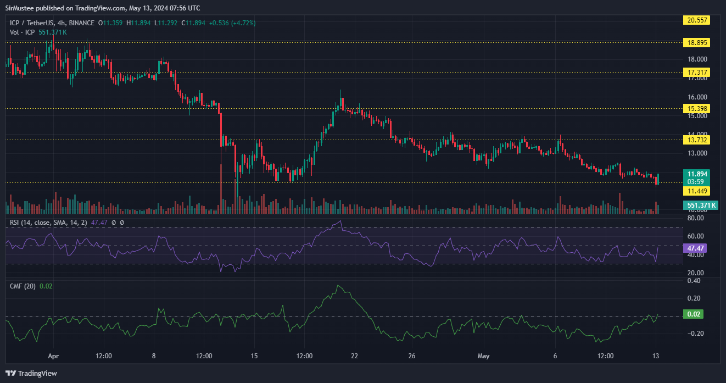Click the volume badge 551.371 K on price axis
Viewport: 726px width, 383px height.
[701, 205]
